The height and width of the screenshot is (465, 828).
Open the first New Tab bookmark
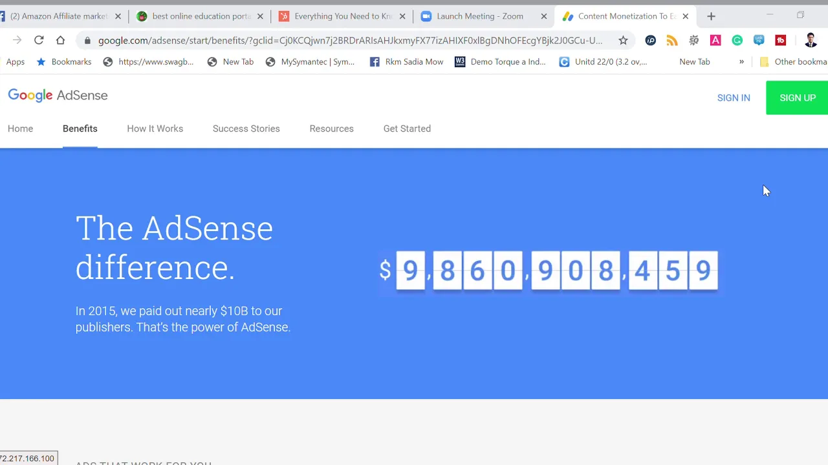click(x=230, y=62)
